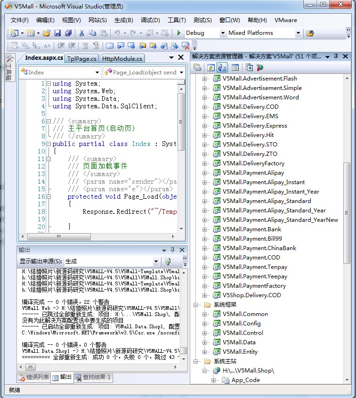Collapse the using directives region on line 1
This screenshot has height=398, width=356.
click(x=49, y=83)
